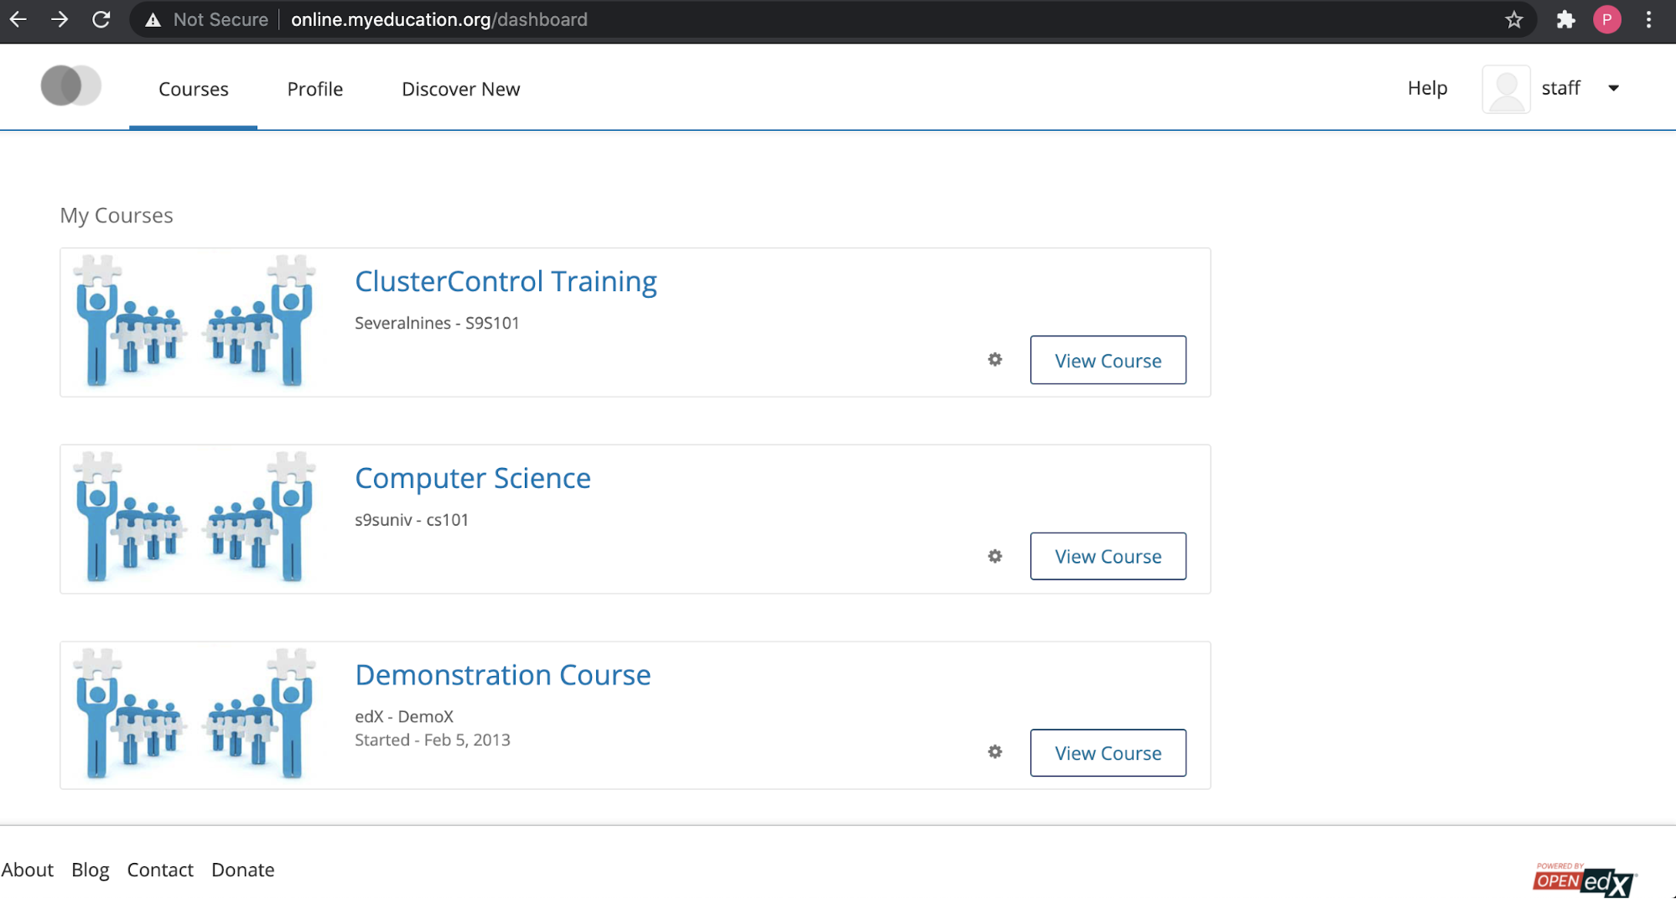Open the Blog footer link
The height and width of the screenshot is (899, 1676).
click(91, 870)
